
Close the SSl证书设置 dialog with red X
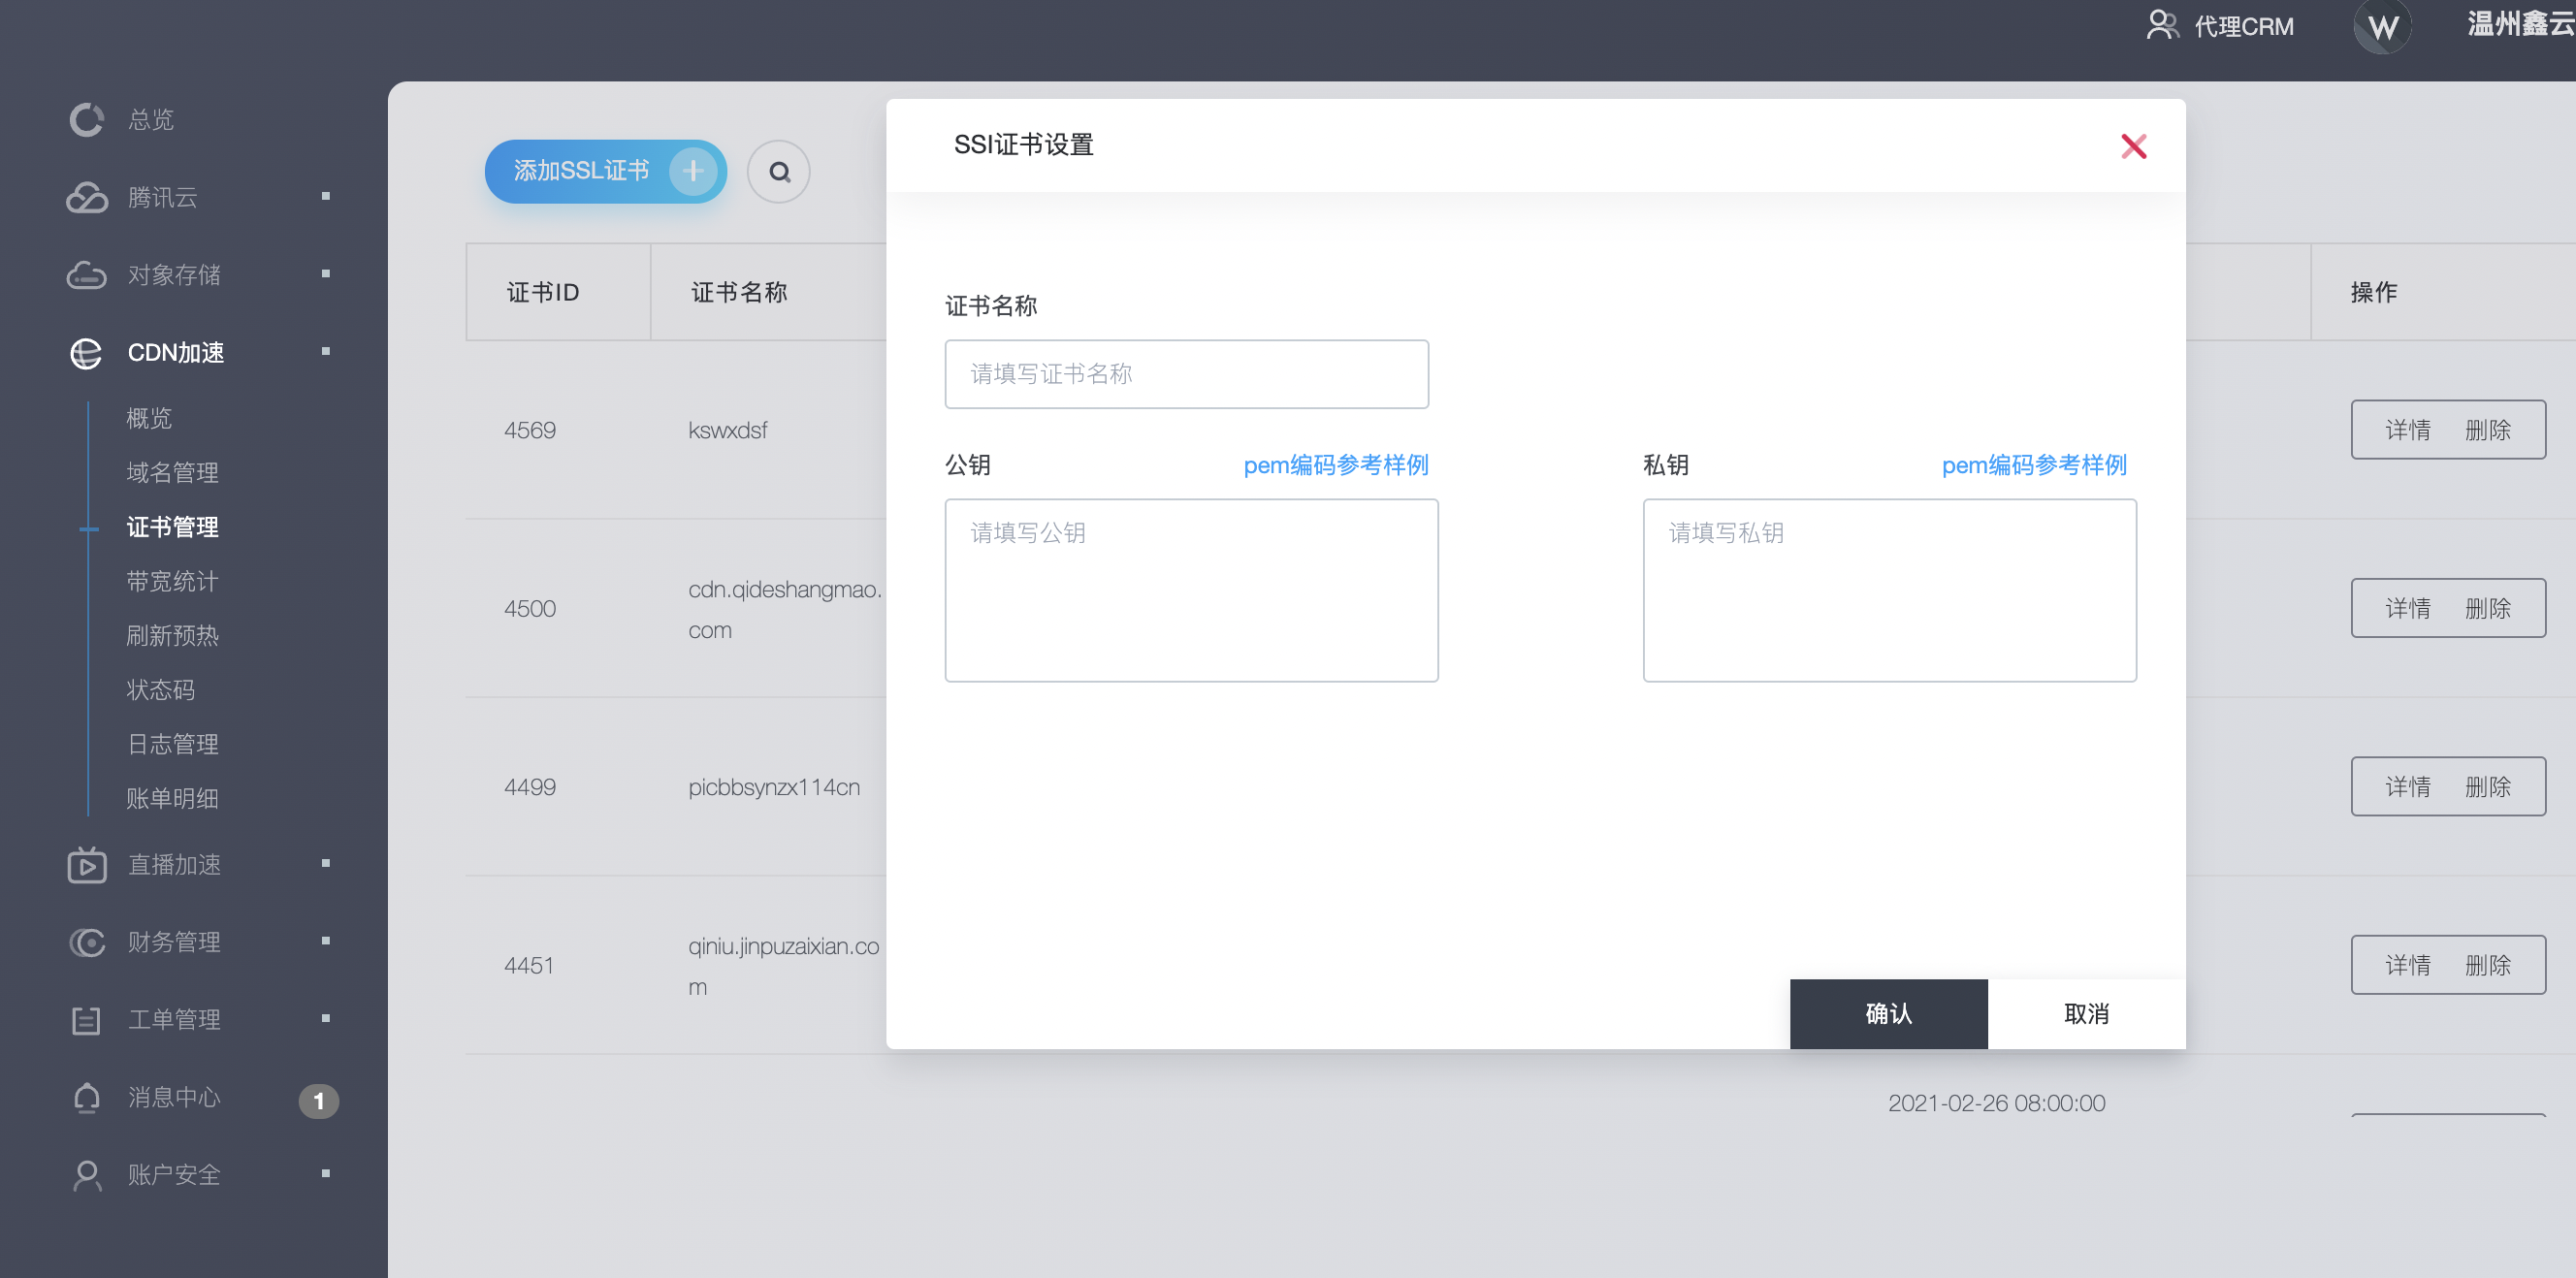click(x=2134, y=147)
